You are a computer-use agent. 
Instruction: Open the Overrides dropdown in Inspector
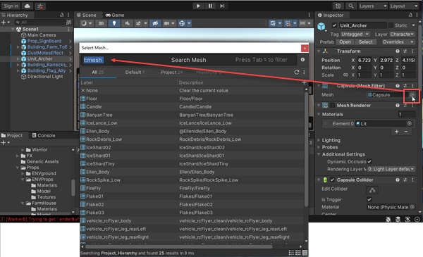tap(398, 42)
